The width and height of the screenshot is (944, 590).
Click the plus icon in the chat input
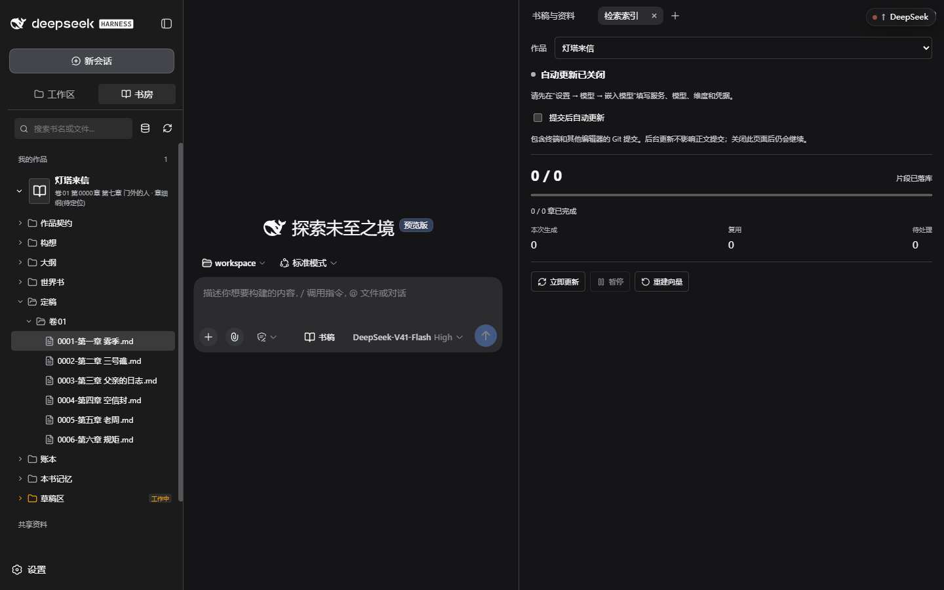208,337
